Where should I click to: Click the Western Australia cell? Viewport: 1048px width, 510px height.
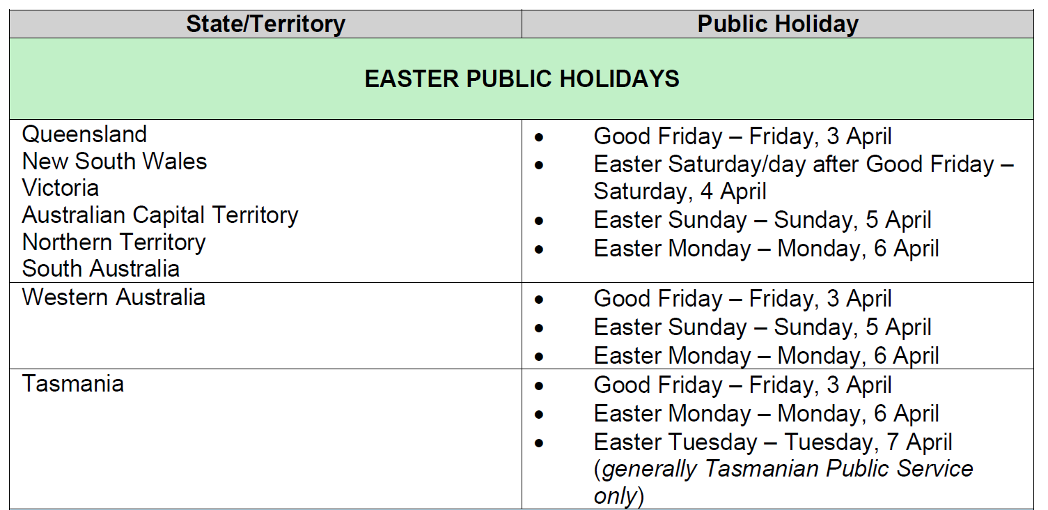pyautogui.click(x=114, y=297)
